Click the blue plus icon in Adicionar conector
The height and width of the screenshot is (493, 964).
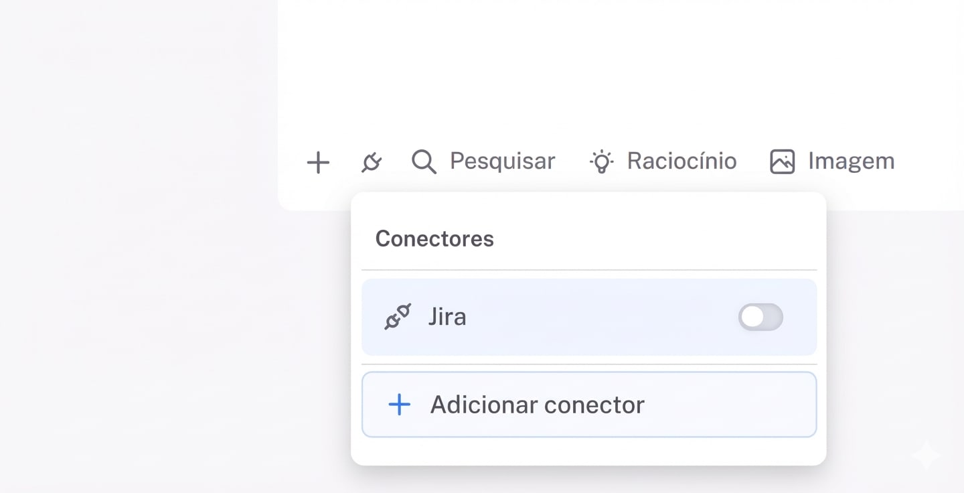399,405
